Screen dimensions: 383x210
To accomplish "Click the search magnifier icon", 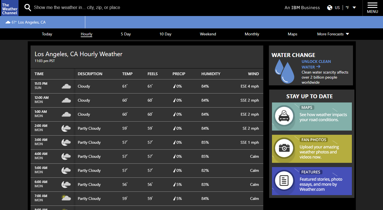I will pyautogui.click(x=27, y=7).
